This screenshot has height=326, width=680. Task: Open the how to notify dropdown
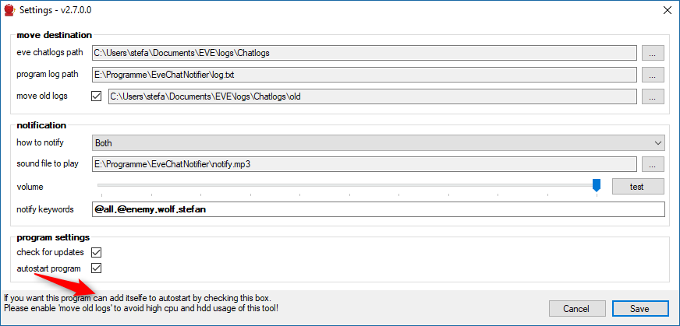tap(377, 142)
